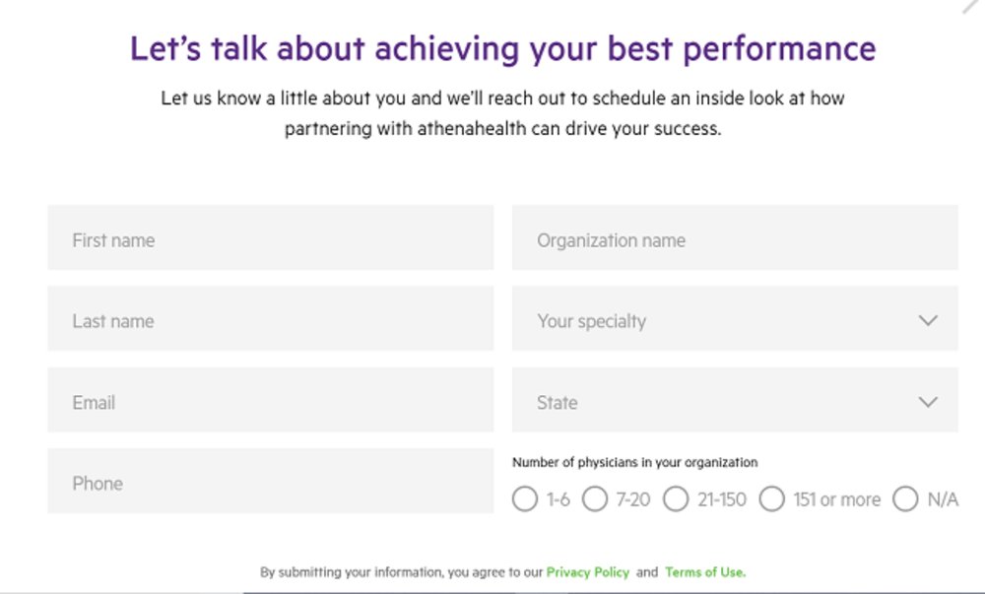The width and height of the screenshot is (985, 594).
Task: Click the Organization name input field
Action: point(734,238)
